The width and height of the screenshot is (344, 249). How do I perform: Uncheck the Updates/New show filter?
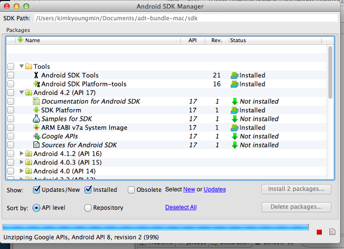pos(36,189)
